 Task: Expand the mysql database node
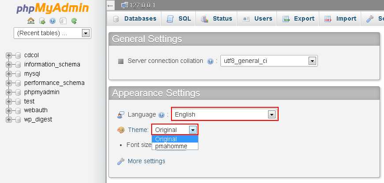pyautogui.click(x=8, y=74)
